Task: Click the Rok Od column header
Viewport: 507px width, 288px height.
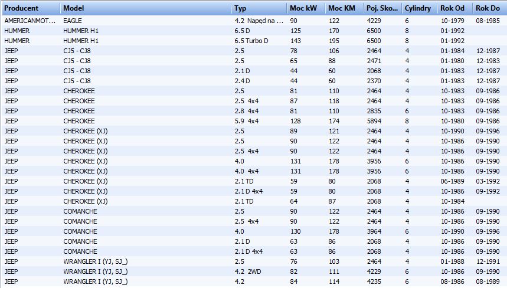Action: point(454,8)
